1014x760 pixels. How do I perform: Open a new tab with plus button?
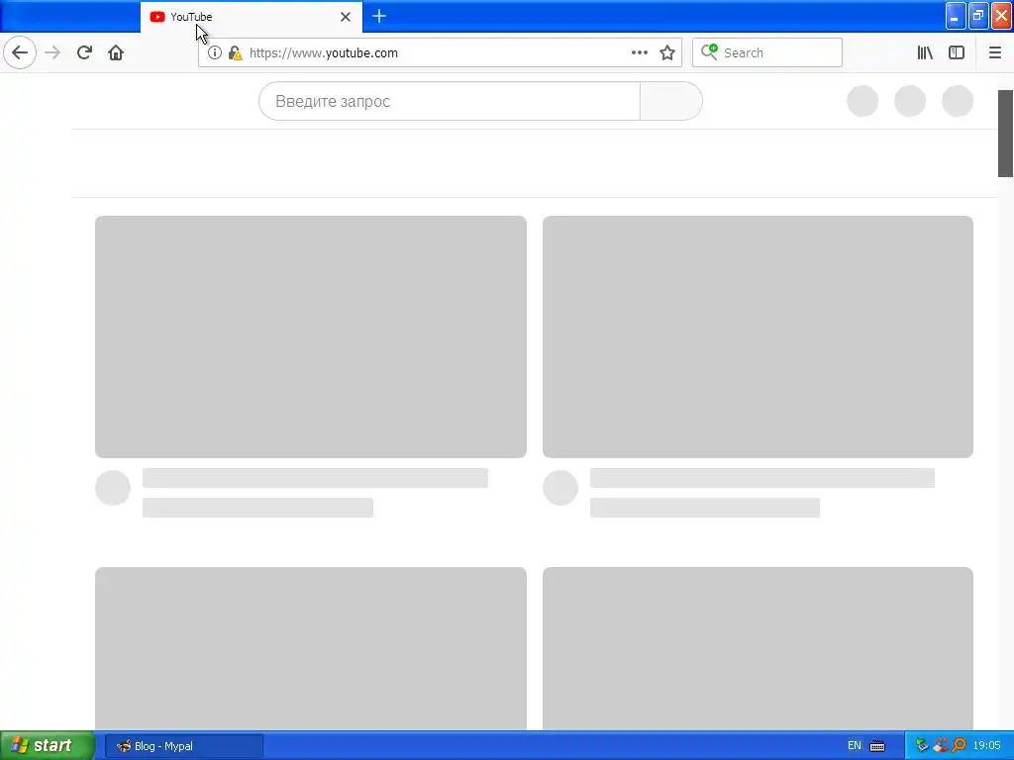(379, 16)
